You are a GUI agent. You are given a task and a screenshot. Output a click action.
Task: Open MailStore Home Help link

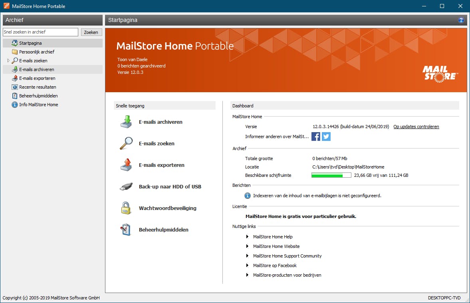tap(273, 237)
